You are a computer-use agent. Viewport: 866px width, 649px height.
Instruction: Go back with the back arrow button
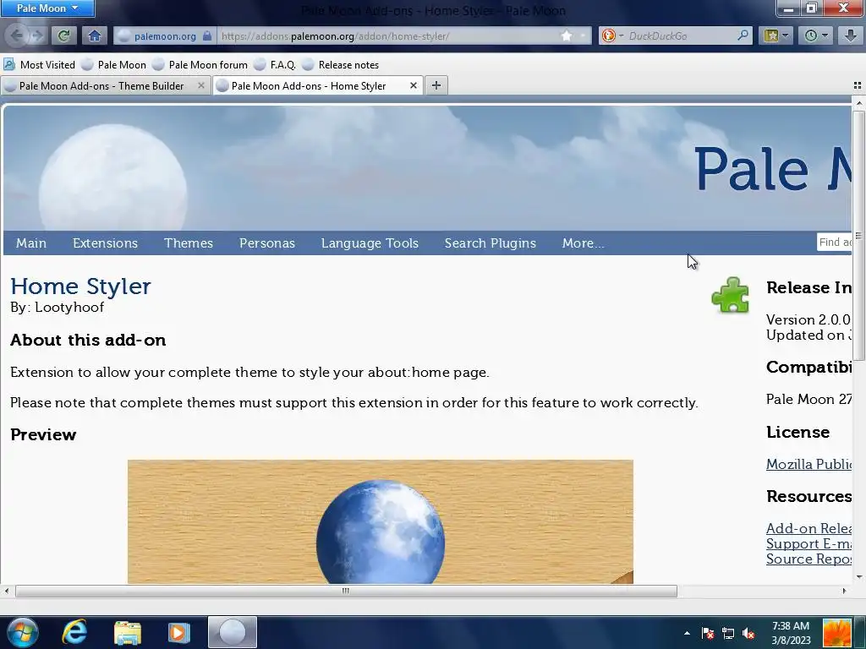(x=16, y=35)
